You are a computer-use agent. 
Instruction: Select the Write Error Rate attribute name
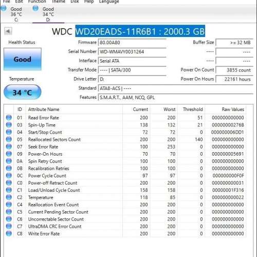[x=44, y=234]
